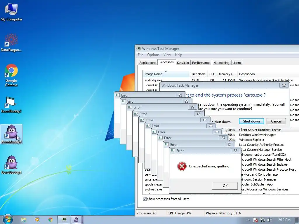This screenshot has width=299, height=224.
Task: Switch to BonziBuddy taskbar button
Action: (76, 220)
